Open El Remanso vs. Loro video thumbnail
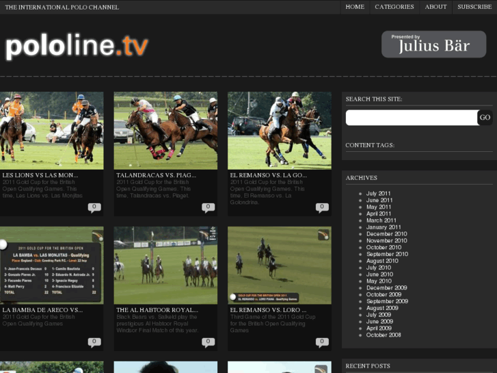Viewport: 497px width, 373px height. pyautogui.click(x=279, y=266)
